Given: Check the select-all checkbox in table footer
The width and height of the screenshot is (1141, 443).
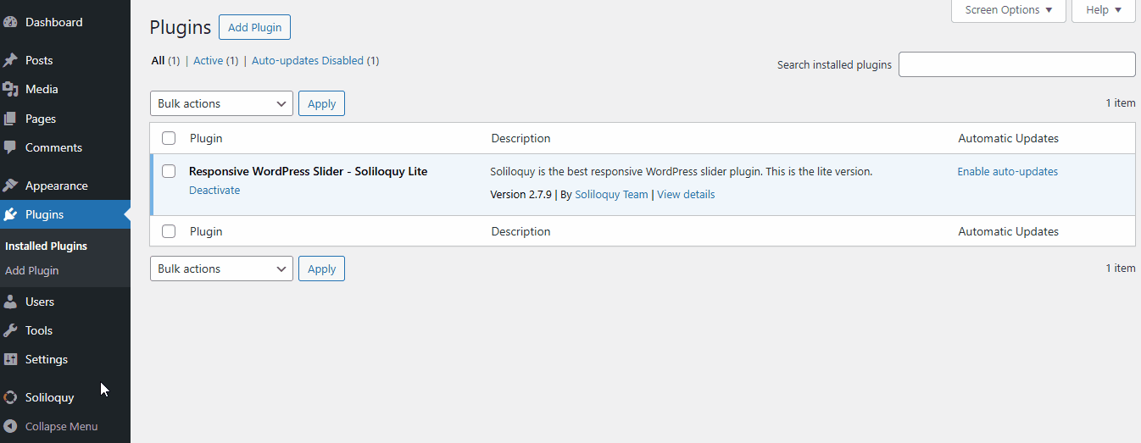Looking at the screenshot, I should point(169,231).
